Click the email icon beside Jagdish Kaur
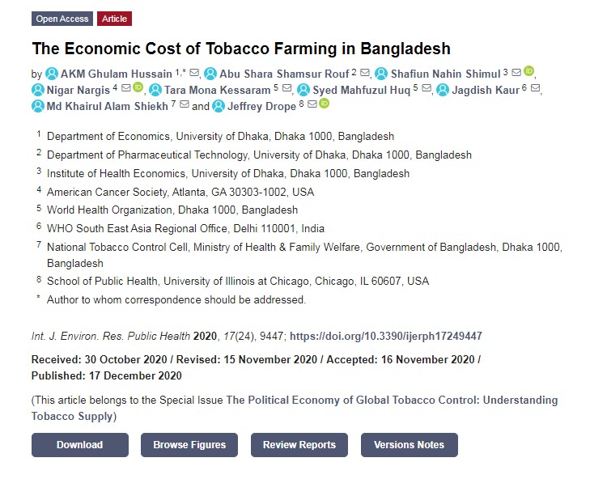The image size is (590, 479). click(x=535, y=89)
